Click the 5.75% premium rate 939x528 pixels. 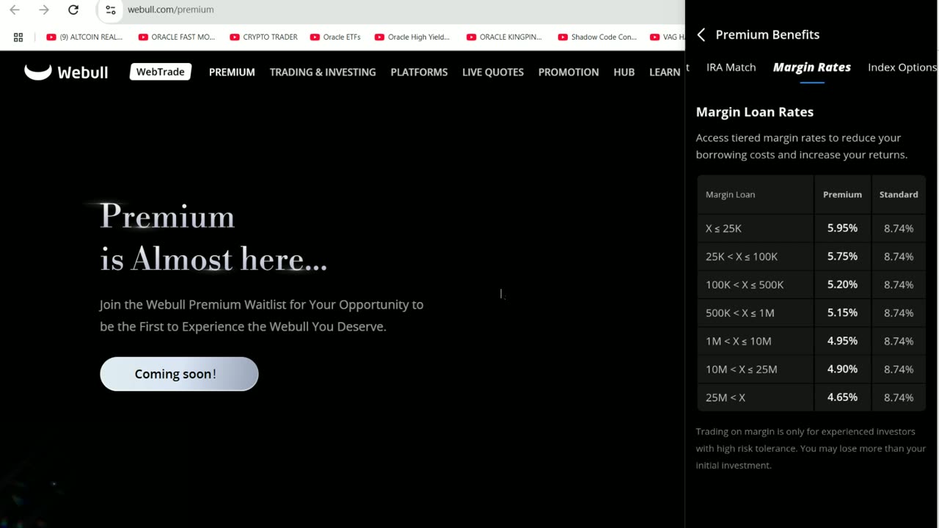(x=842, y=257)
